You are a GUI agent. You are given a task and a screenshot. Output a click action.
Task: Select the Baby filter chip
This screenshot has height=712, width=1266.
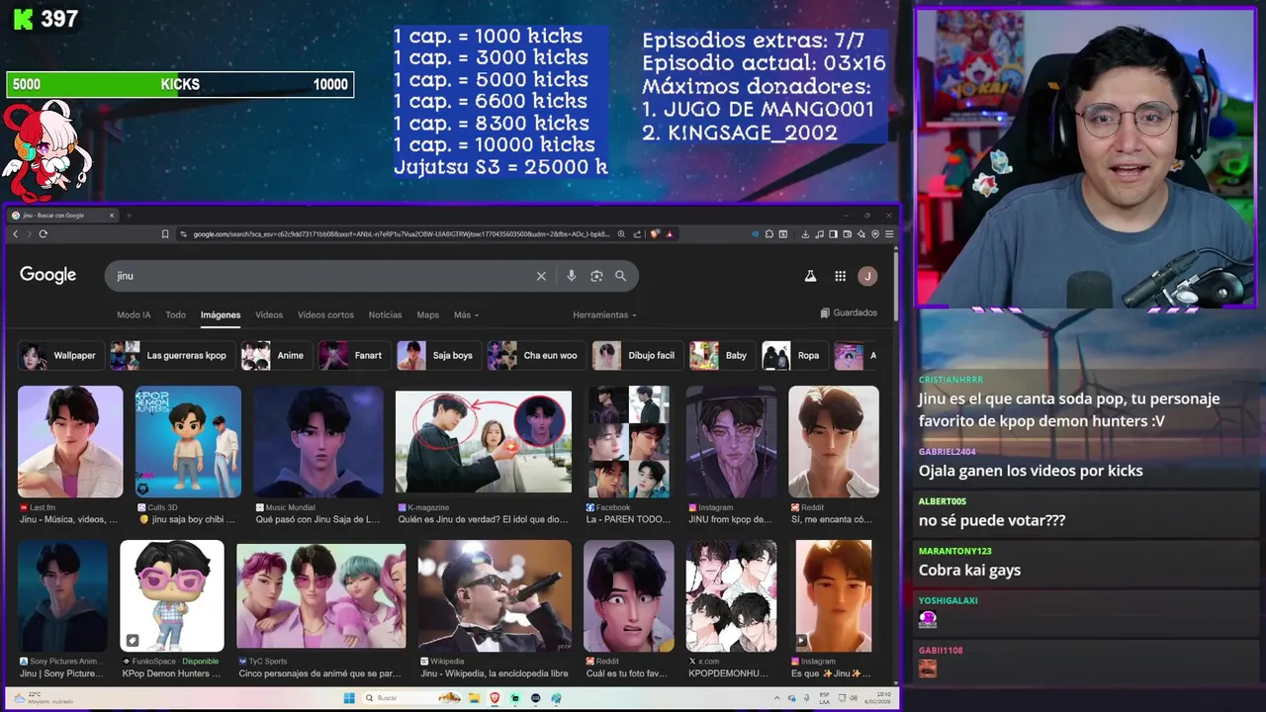722,356
